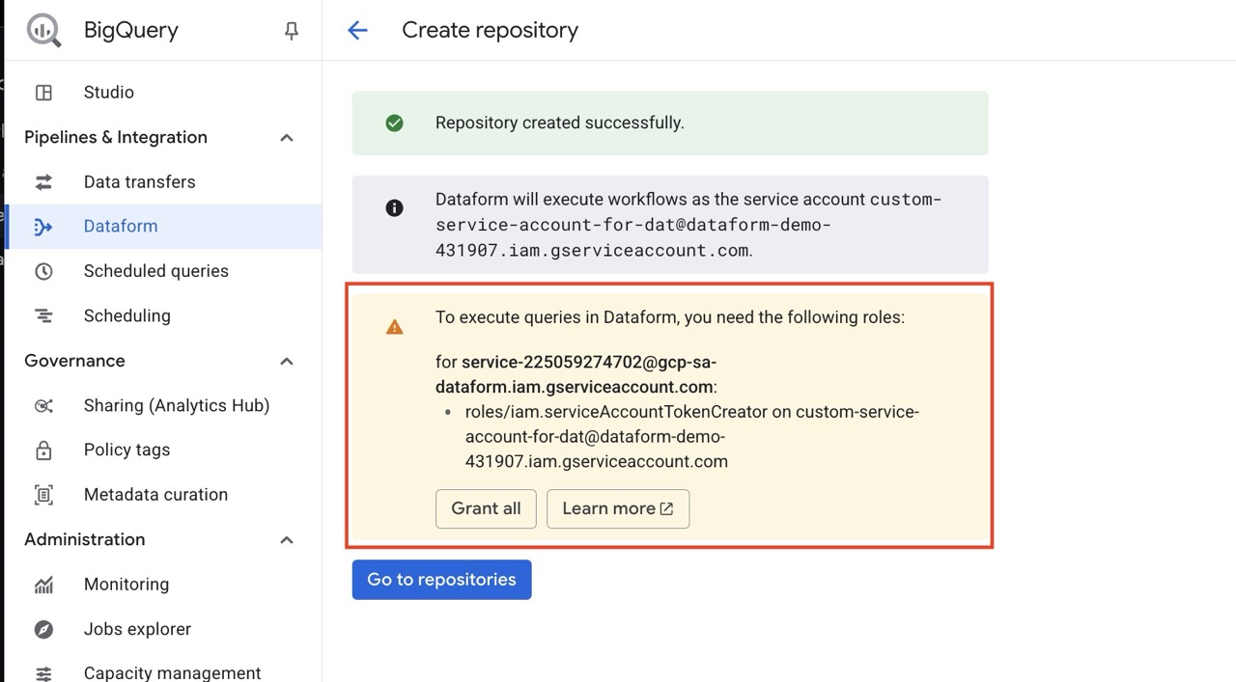Click the back arrow beside Create repository
Viewport: 1236px width, 682px height.
pos(357,30)
